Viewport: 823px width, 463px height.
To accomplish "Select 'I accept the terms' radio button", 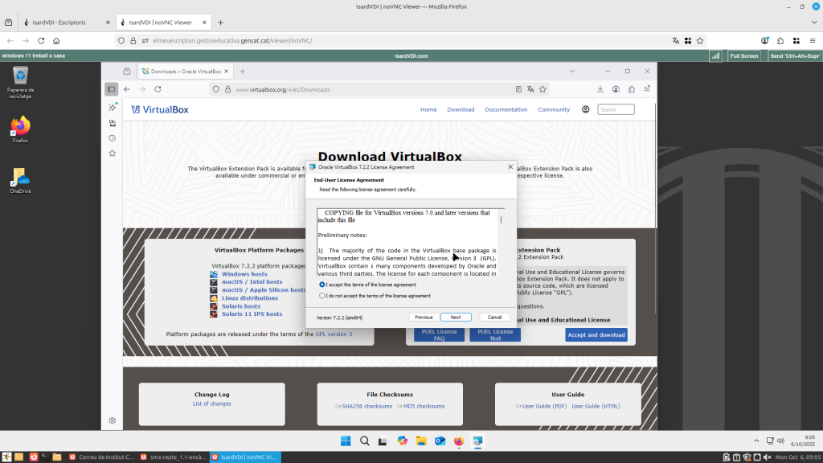I will pyautogui.click(x=322, y=285).
